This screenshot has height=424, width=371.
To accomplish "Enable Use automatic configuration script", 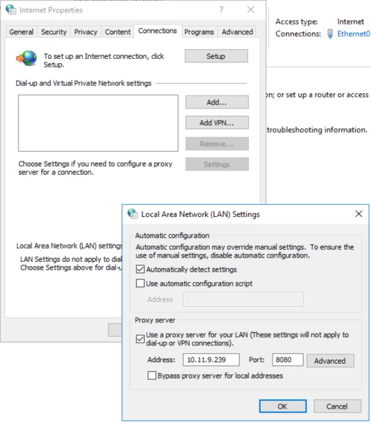I will tap(140, 284).
